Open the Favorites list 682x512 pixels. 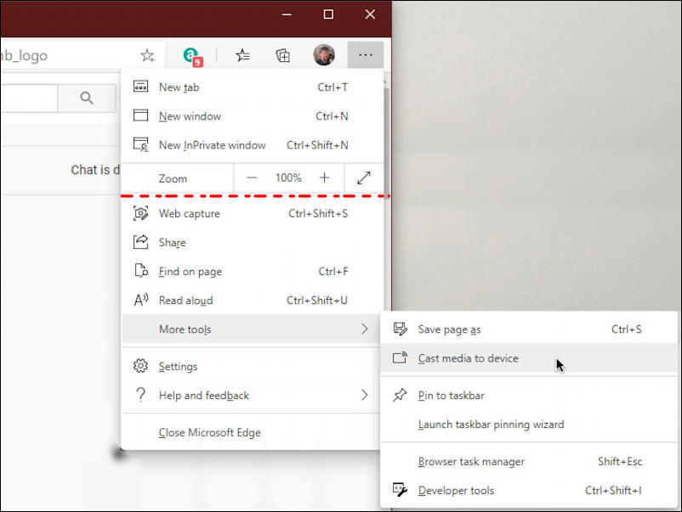243,54
